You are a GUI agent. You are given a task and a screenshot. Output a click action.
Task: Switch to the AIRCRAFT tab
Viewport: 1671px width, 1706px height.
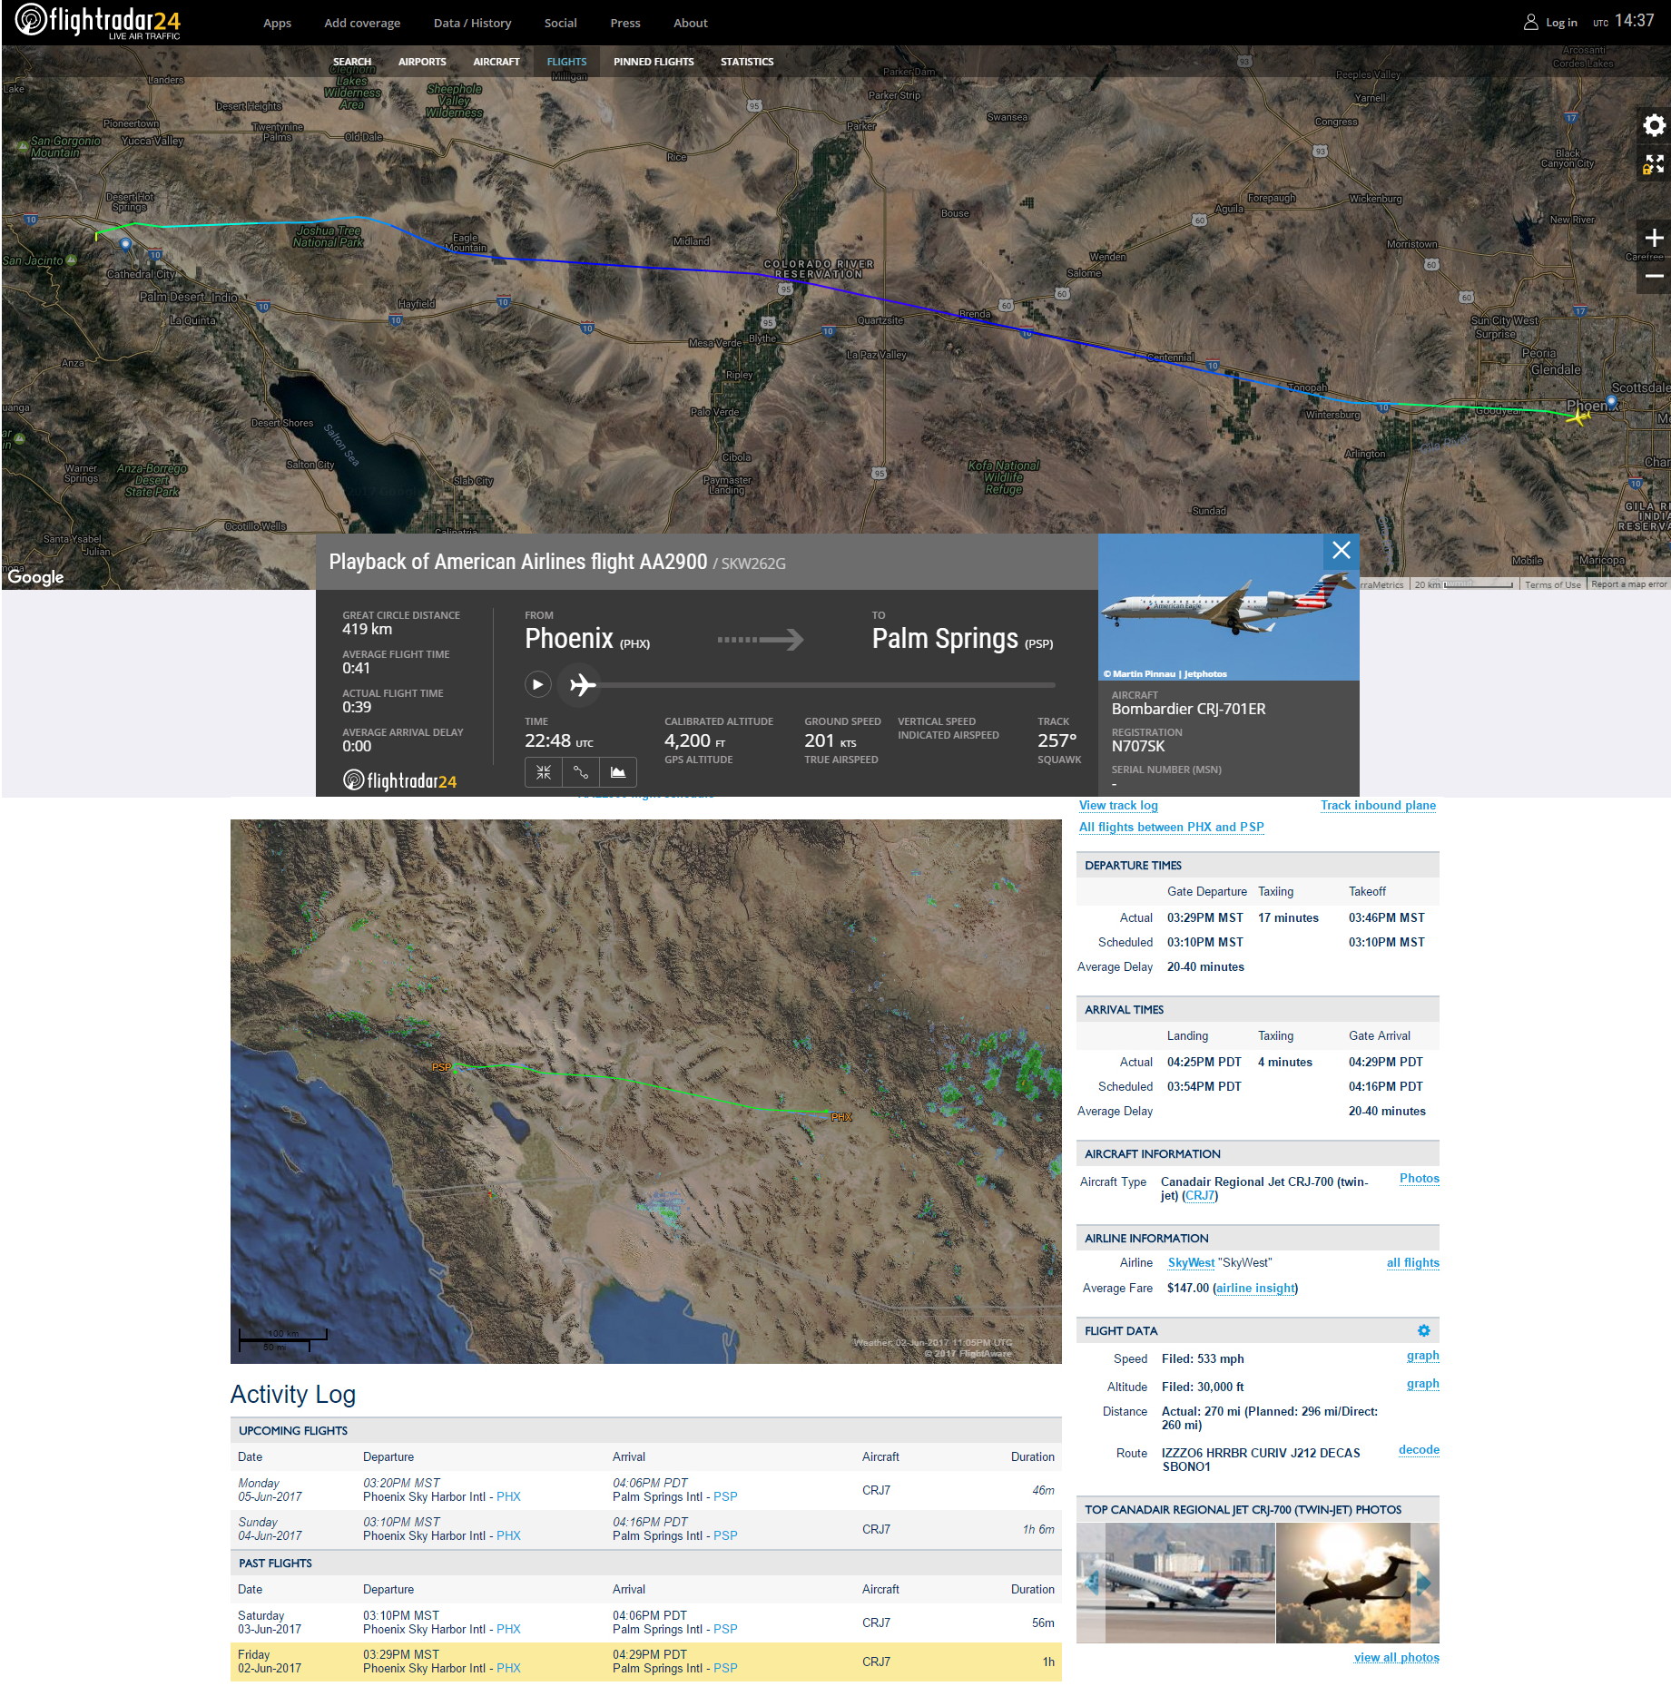tap(496, 62)
